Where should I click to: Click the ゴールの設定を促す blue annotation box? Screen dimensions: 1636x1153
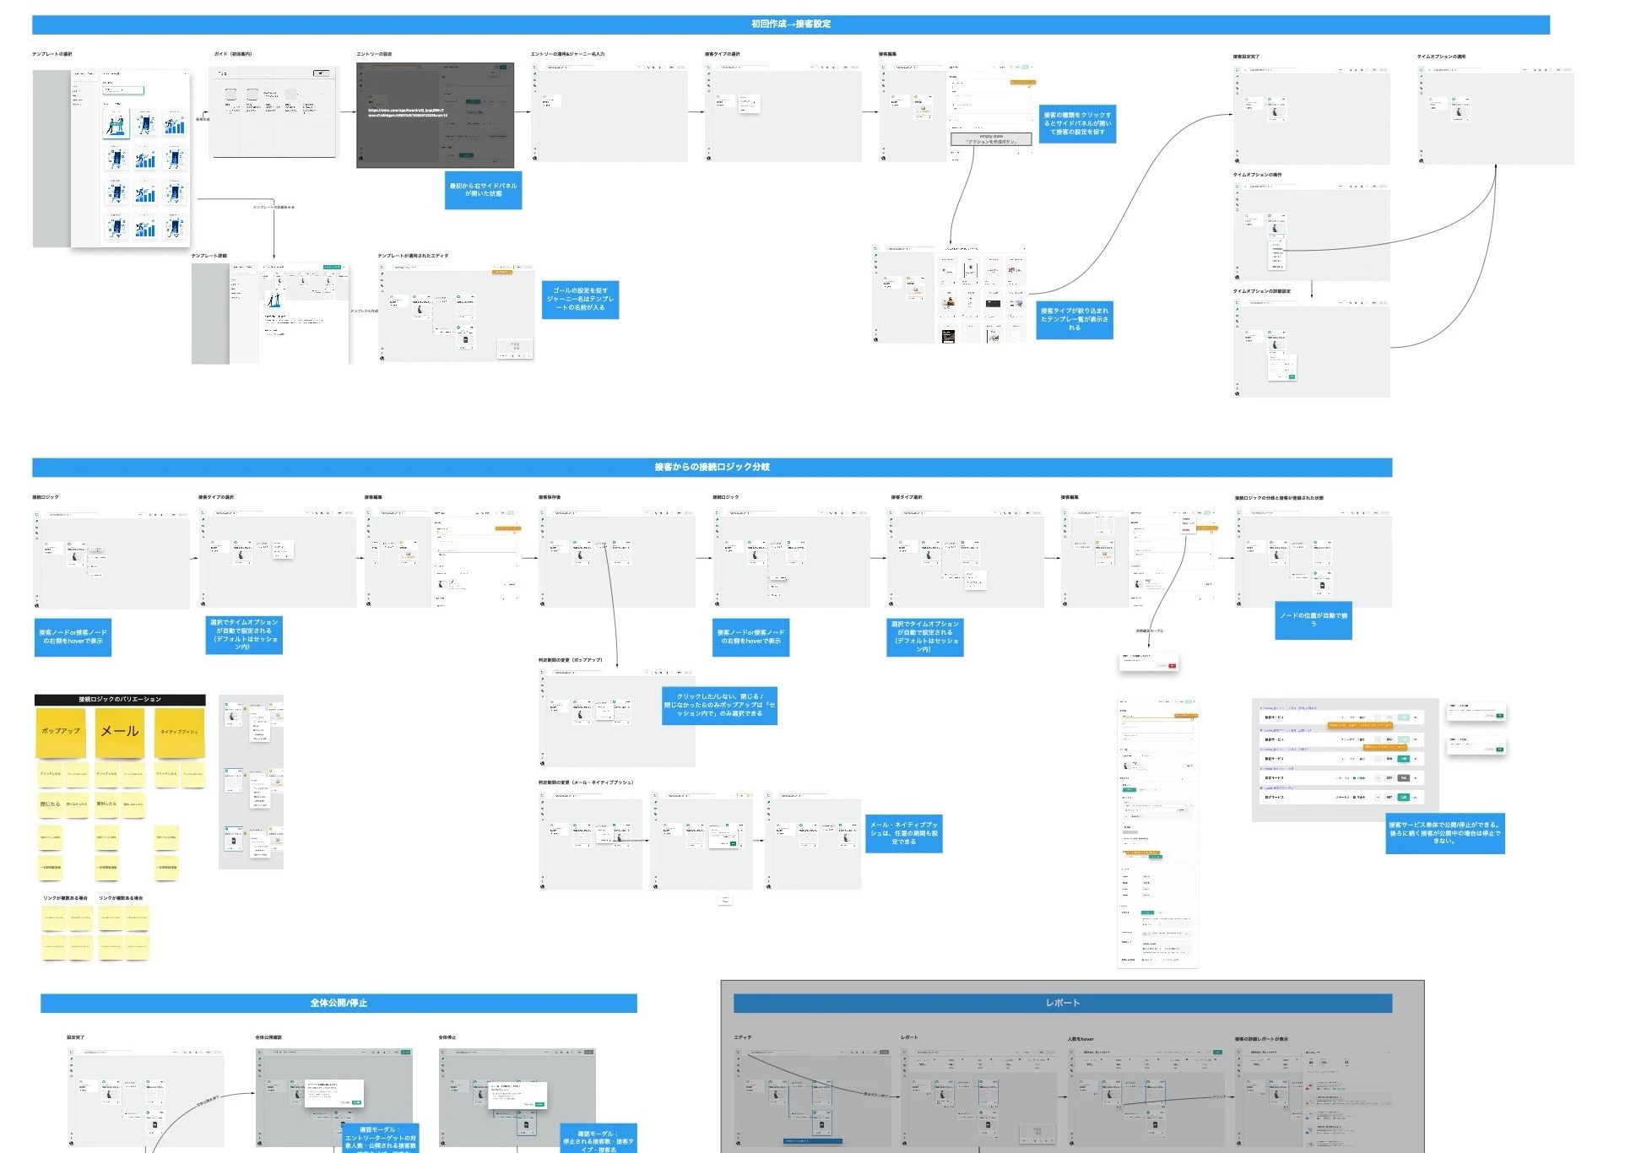pyautogui.click(x=580, y=300)
